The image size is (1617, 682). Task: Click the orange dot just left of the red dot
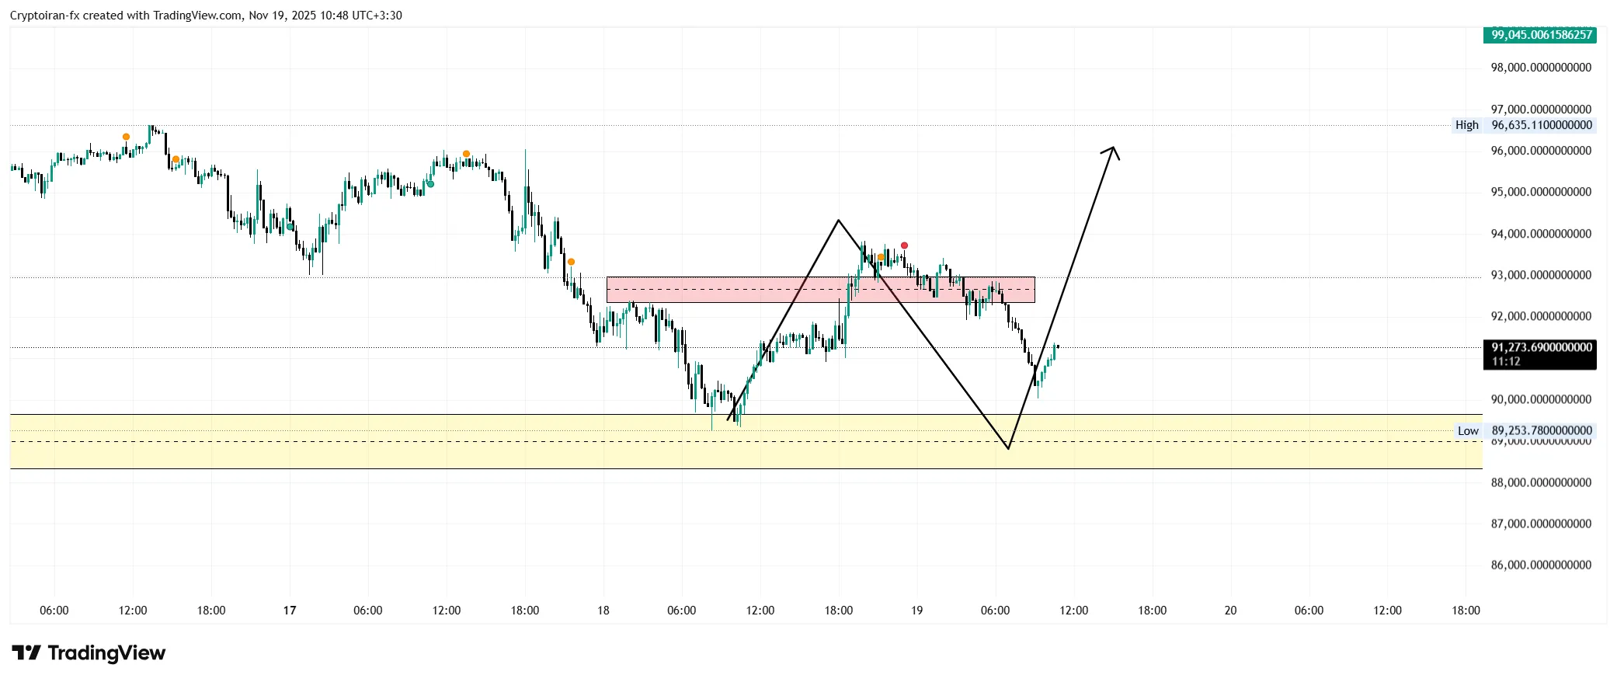coord(881,257)
